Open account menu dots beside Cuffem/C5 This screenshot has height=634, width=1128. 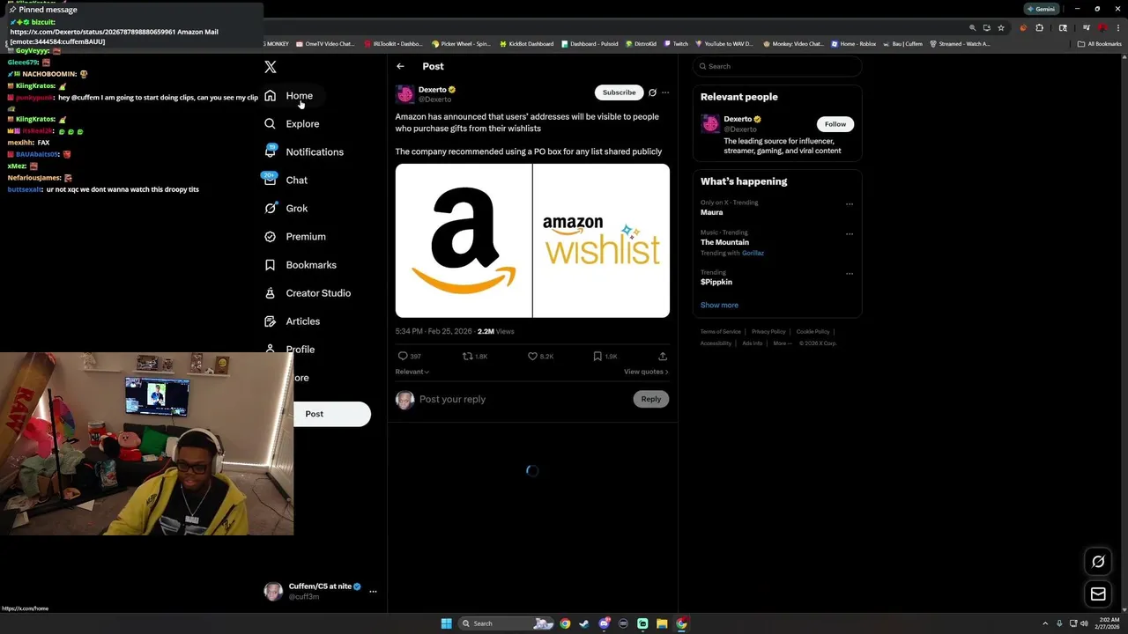[373, 591]
